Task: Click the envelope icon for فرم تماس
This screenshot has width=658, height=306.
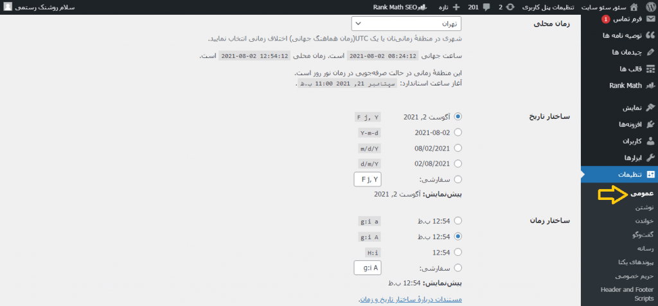Action: point(650,19)
